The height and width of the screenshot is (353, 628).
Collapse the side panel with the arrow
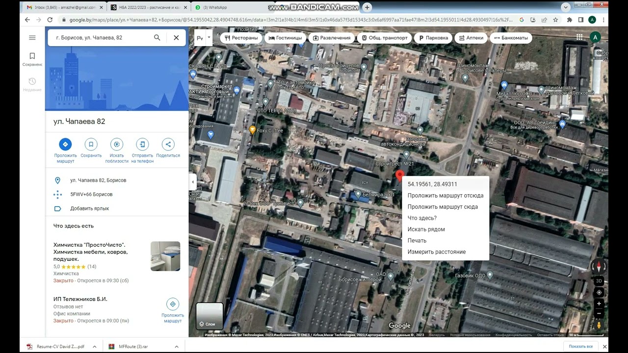pos(193,182)
